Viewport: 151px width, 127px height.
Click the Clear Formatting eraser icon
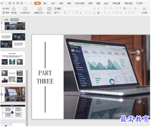tap(94, 13)
